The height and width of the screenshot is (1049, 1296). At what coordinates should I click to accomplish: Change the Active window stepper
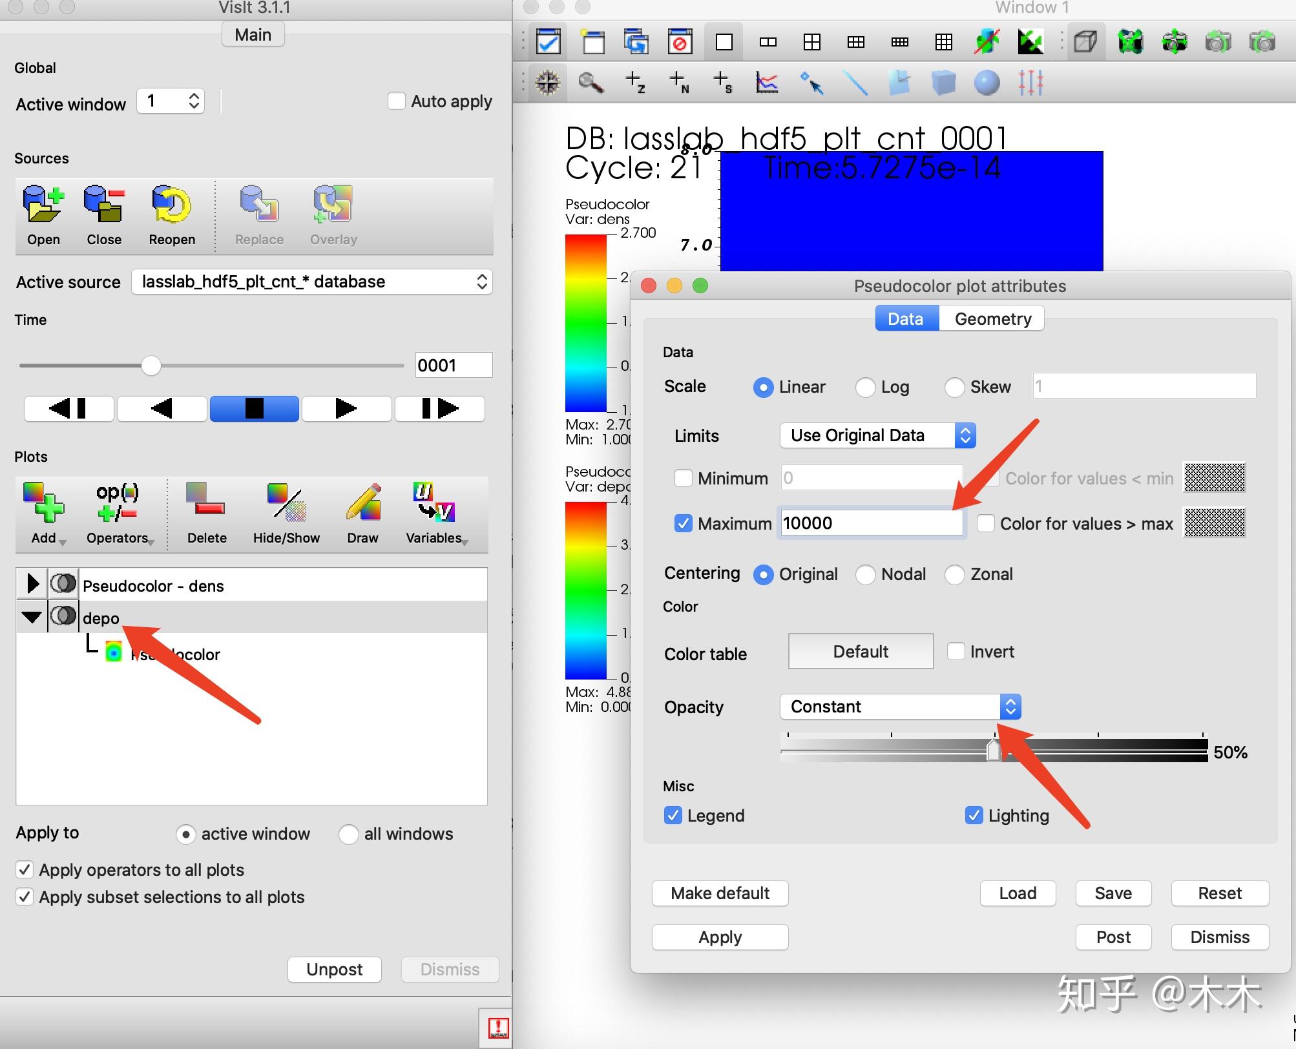tap(194, 101)
